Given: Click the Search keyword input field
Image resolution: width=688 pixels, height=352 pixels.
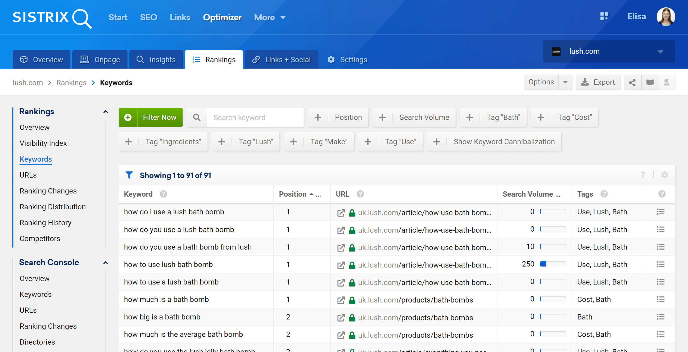Looking at the screenshot, I should click(x=255, y=118).
